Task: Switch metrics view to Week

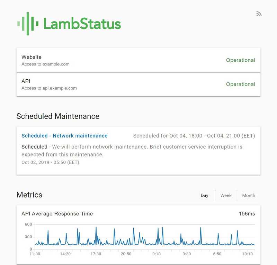Action: click(x=226, y=195)
